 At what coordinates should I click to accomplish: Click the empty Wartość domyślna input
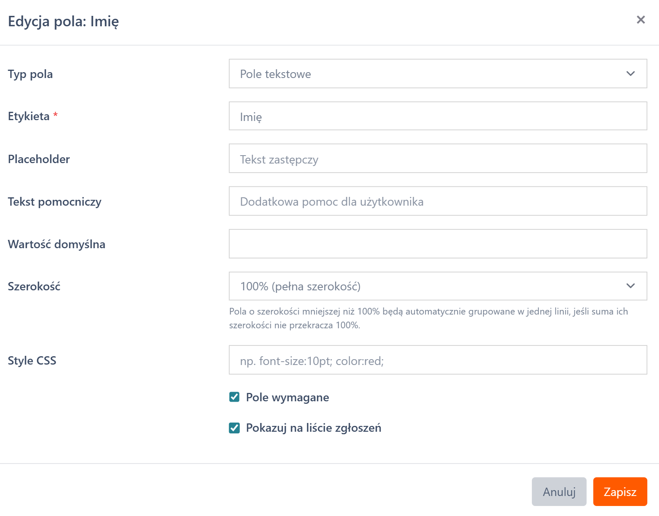pos(438,244)
